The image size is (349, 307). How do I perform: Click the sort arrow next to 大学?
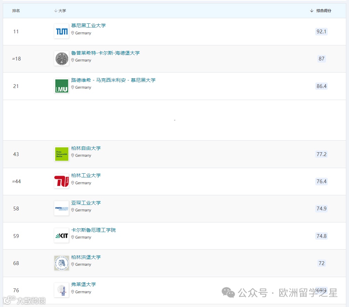[56, 11]
